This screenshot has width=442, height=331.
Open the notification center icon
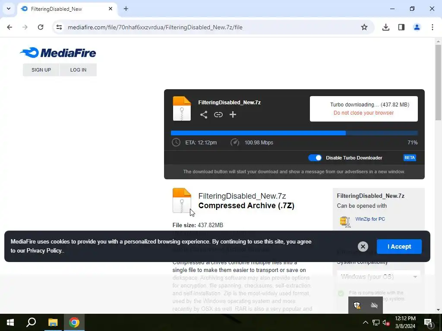pyautogui.click(x=429, y=322)
